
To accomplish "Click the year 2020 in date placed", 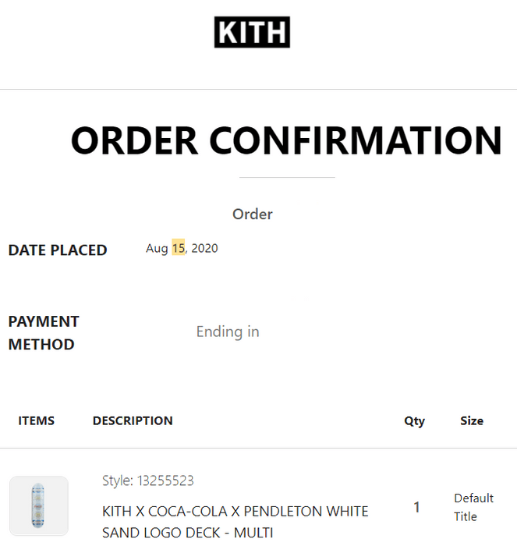I will pos(205,248).
